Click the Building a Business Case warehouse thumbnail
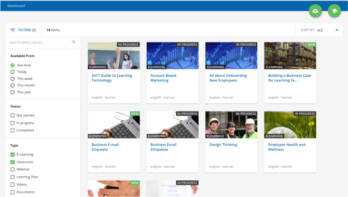Screen dimensions: 348x197 [x=290, y=55]
